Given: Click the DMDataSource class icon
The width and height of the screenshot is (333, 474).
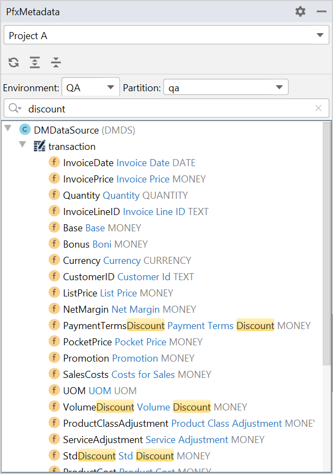Looking at the screenshot, I should (25, 130).
